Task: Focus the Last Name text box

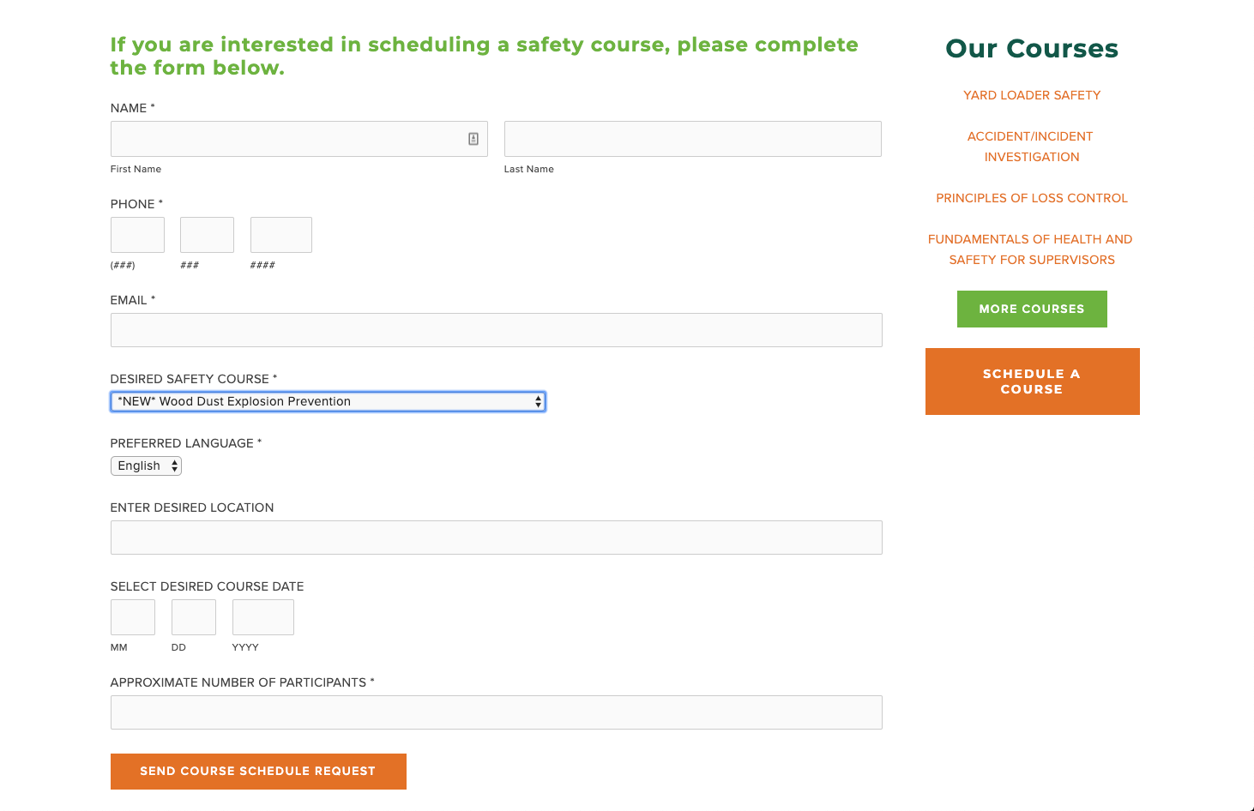Action: click(x=692, y=139)
